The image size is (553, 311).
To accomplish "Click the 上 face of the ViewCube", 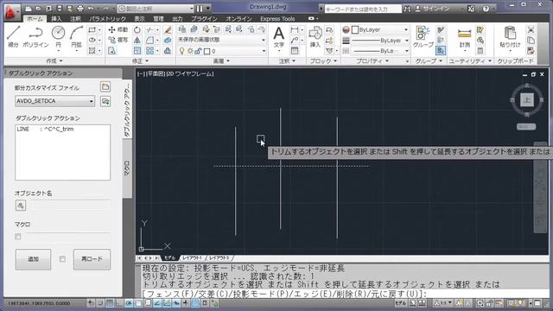I will pos(527,100).
